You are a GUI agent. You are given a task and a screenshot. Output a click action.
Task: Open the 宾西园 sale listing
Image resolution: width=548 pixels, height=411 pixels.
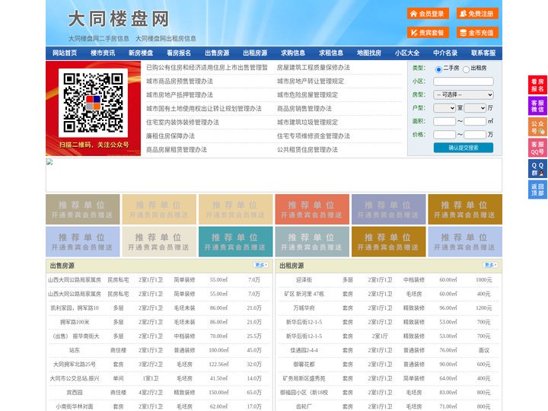(x=75, y=393)
